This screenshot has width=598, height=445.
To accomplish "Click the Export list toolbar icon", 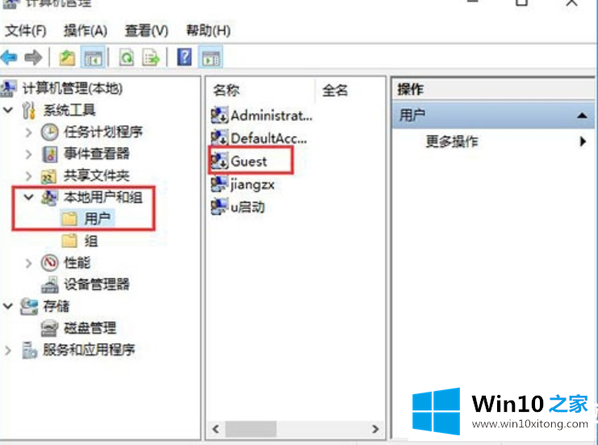I will [x=151, y=58].
